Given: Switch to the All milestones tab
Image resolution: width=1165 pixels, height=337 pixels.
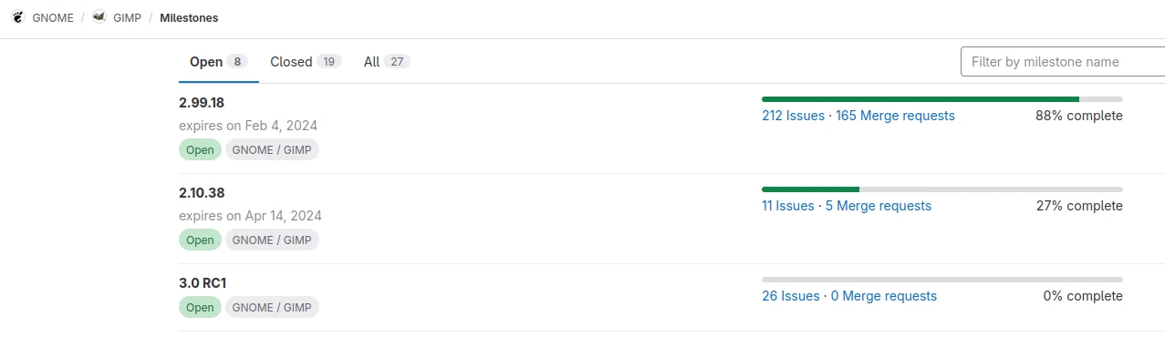Looking at the screenshot, I should [x=387, y=62].
